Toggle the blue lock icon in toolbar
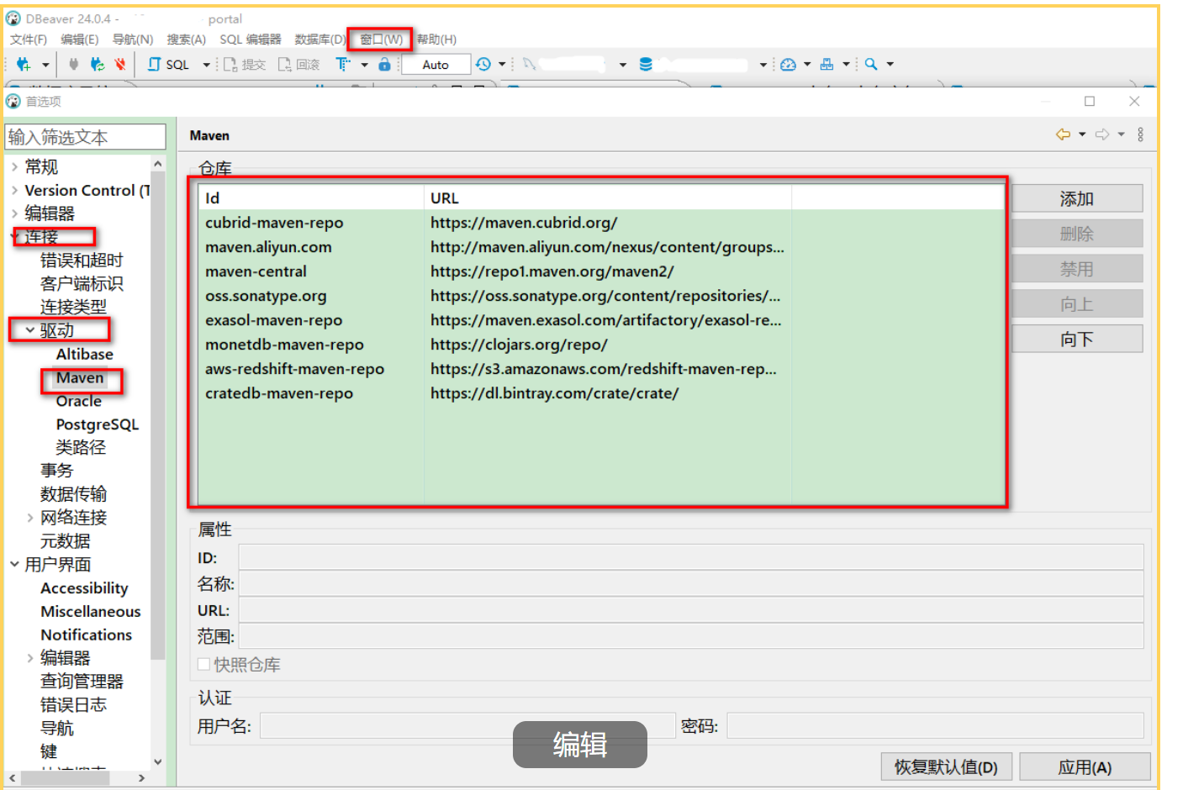Screen dimensions: 1204x790 pos(384,64)
